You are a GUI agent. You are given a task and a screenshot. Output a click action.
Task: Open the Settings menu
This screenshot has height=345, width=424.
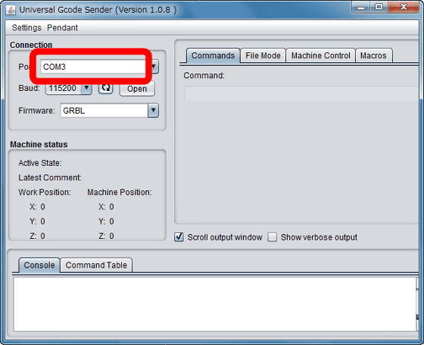tap(26, 27)
